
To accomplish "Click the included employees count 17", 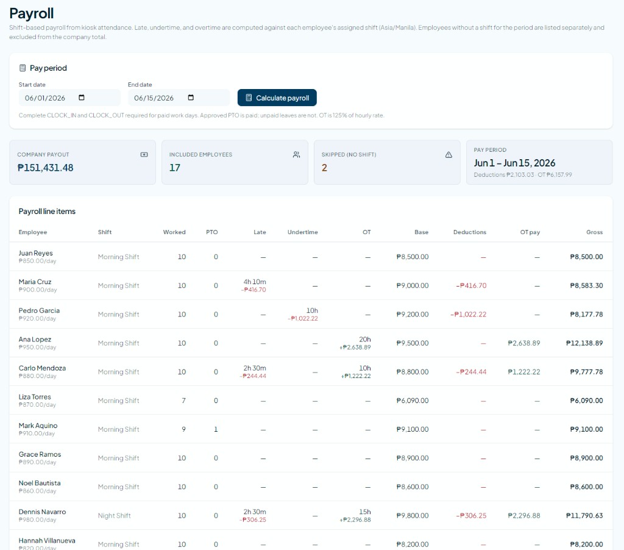I will click(x=175, y=168).
